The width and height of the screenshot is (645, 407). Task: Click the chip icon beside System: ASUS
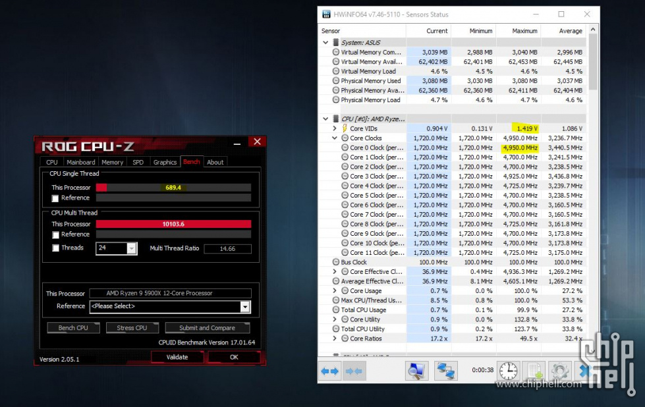(x=335, y=42)
